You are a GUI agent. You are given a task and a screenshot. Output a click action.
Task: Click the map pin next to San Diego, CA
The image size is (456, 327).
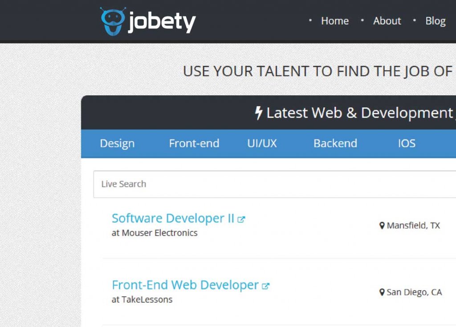[382, 292]
